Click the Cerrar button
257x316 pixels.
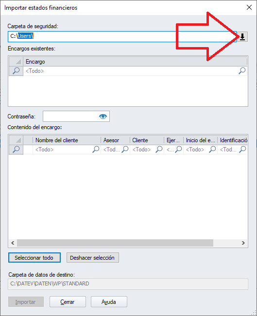68,302
